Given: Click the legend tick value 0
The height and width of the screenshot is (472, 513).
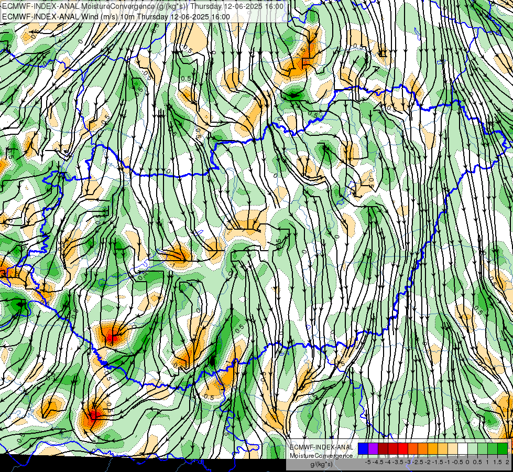Looking at the screenshot, I should [467, 462].
